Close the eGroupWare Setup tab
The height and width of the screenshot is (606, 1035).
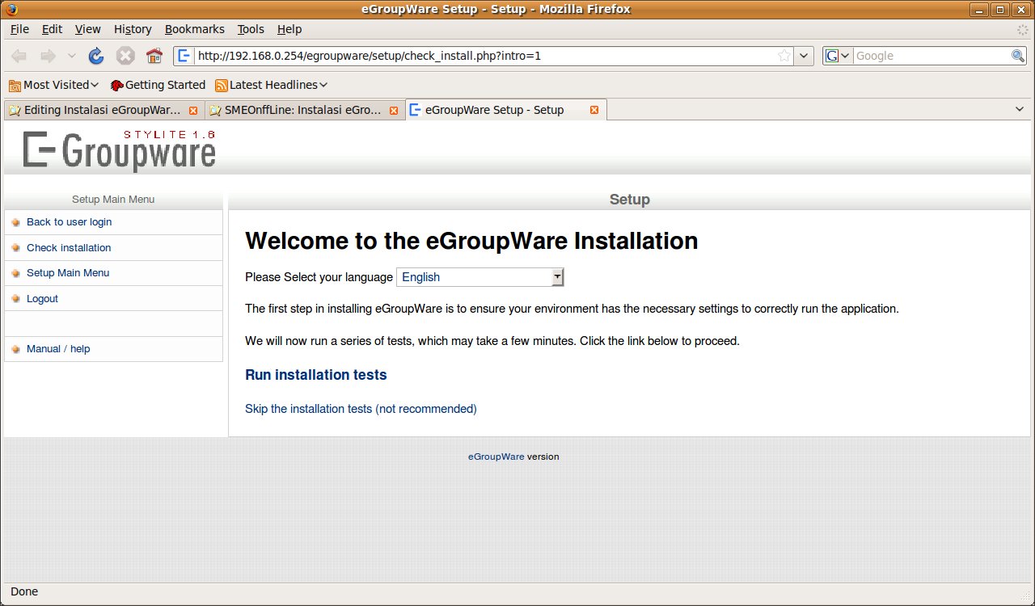(594, 110)
